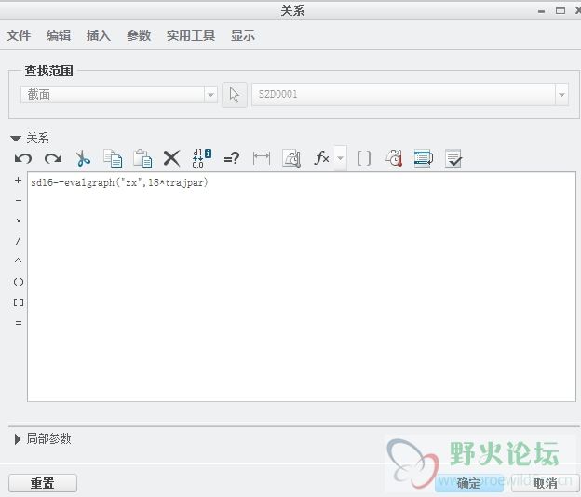Click the sd16=-evalgraph relation line

point(120,182)
